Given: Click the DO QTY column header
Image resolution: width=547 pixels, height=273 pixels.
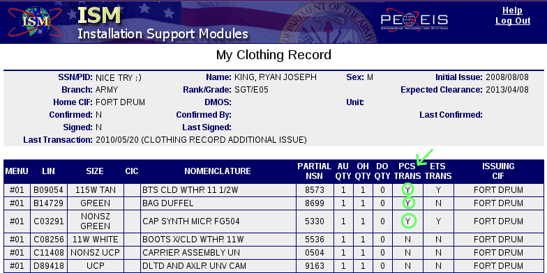Looking at the screenshot, I should point(382,171).
